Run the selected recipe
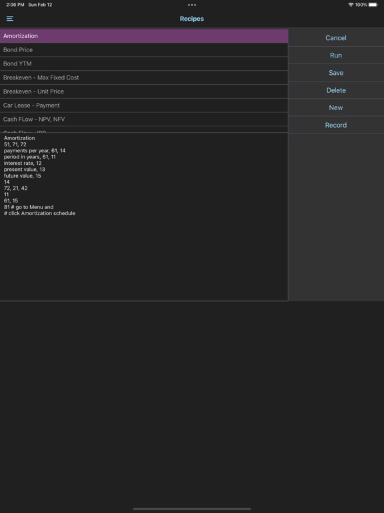The image size is (384, 513). 336,55
